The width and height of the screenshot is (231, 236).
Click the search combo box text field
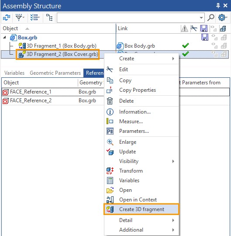pos(128,18)
